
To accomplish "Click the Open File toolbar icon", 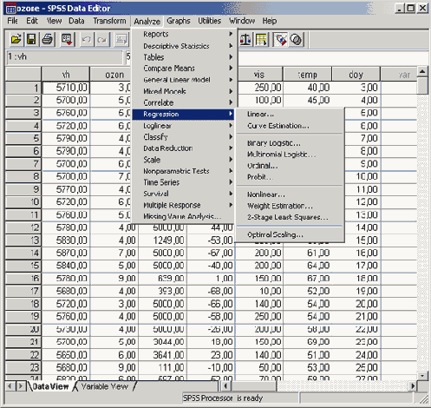I will pos(16,39).
